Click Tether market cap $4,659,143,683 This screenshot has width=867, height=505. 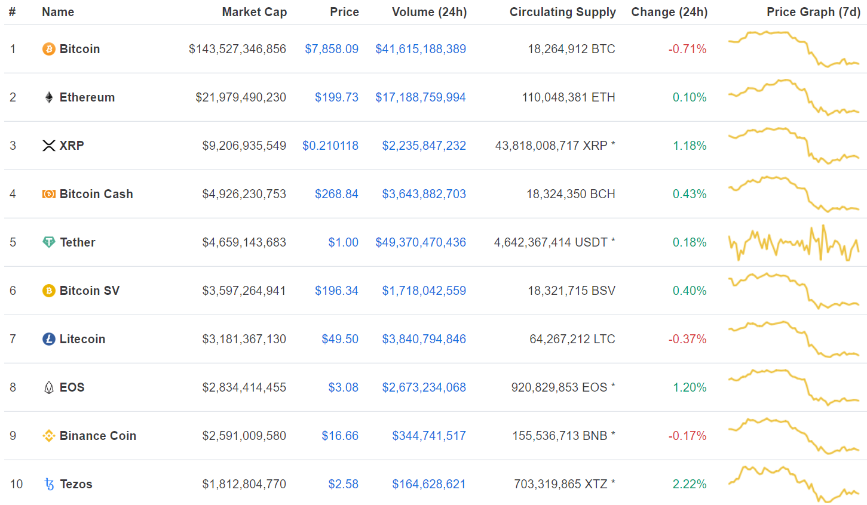(x=244, y=242)
